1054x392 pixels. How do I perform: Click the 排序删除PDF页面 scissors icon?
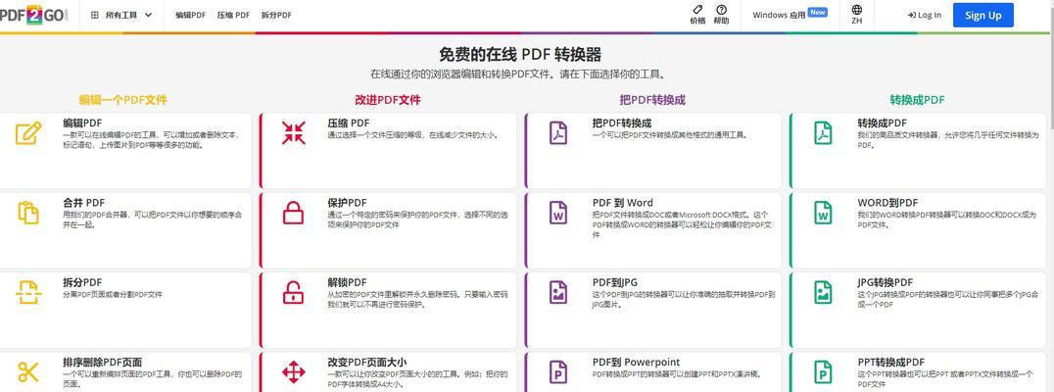click(28, 371)
